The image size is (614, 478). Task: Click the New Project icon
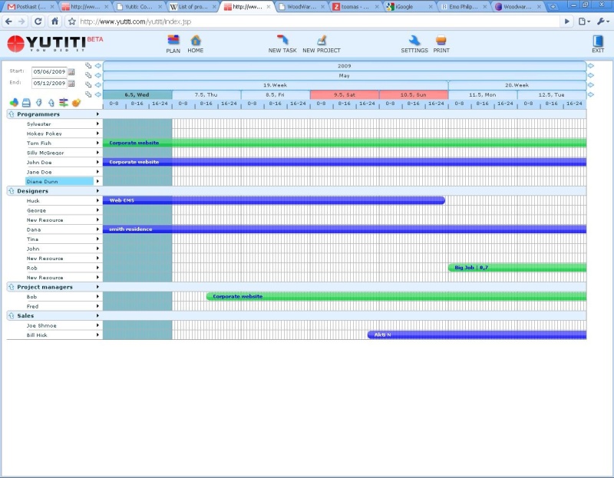pyautogui.click(x=322, y=41)
